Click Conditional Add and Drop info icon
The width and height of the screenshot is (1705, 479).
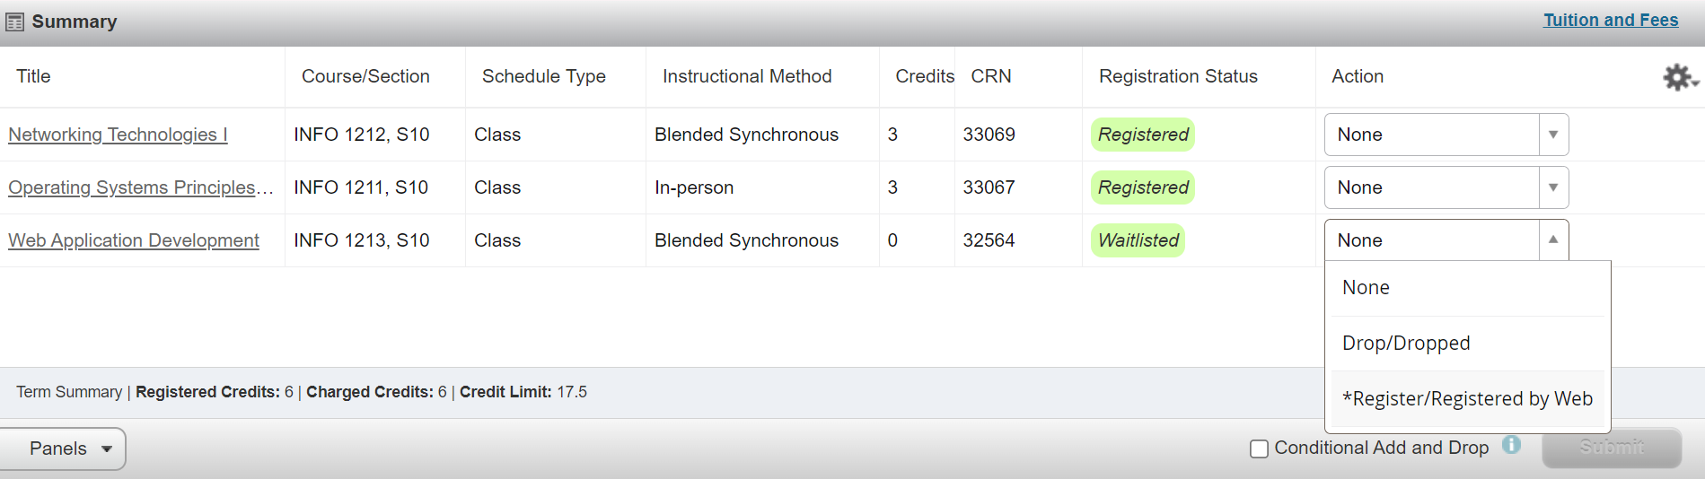point(1512,445)
